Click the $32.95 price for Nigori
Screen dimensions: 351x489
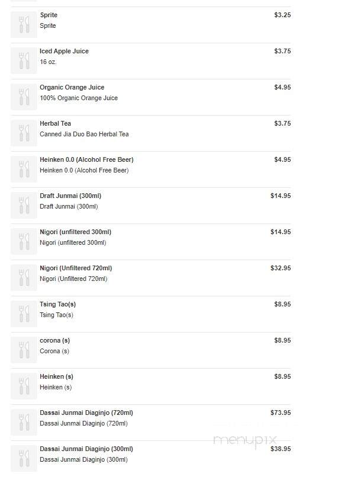(281, 268)
